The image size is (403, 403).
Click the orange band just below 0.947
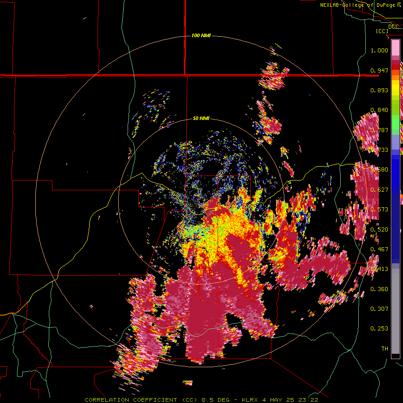(395, 75)
